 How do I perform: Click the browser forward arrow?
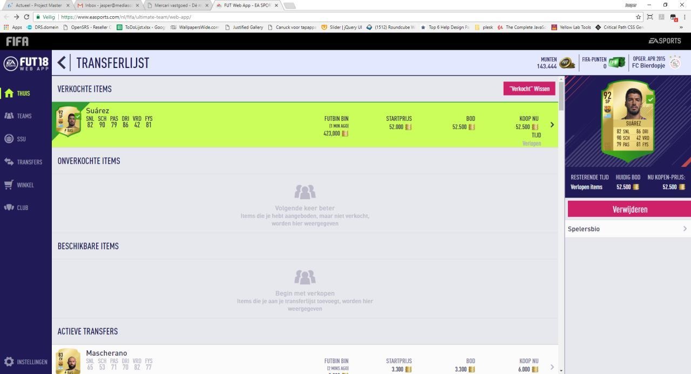click(16, 17)
